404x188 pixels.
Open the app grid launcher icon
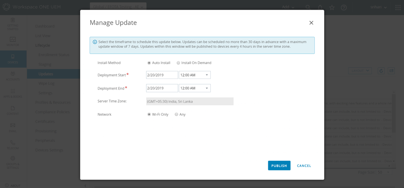click(398, 7)
